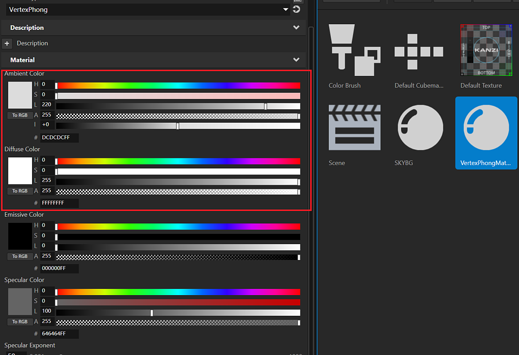Viewport: 519px width, 355px height.
Task: Click the Emissive Color alpha slider
Action: (178, 257)
